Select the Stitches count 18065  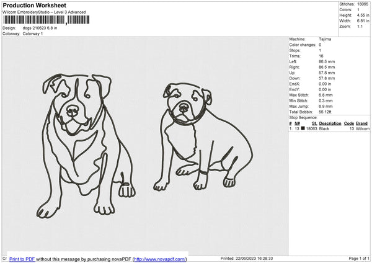coord(363,4)
